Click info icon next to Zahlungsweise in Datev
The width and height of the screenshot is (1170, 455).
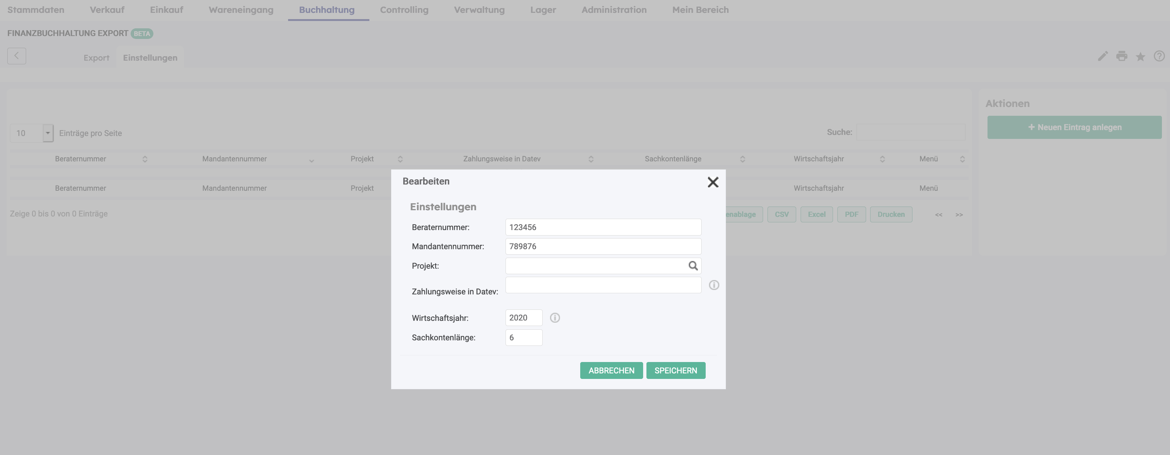coord(713,285)
